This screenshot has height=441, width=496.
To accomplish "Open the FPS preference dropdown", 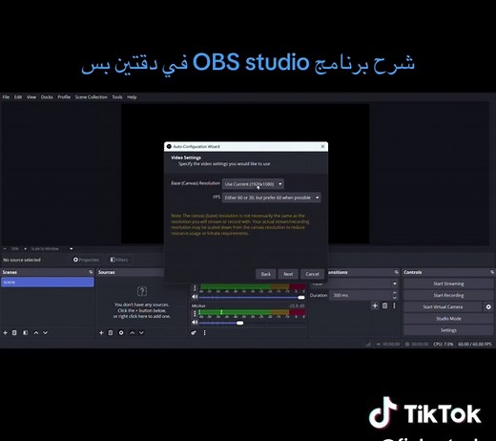I will click(x=271, y=198).
